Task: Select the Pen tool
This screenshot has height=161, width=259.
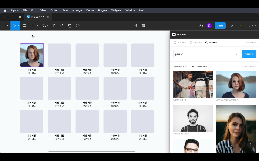Action: [44, 25]
